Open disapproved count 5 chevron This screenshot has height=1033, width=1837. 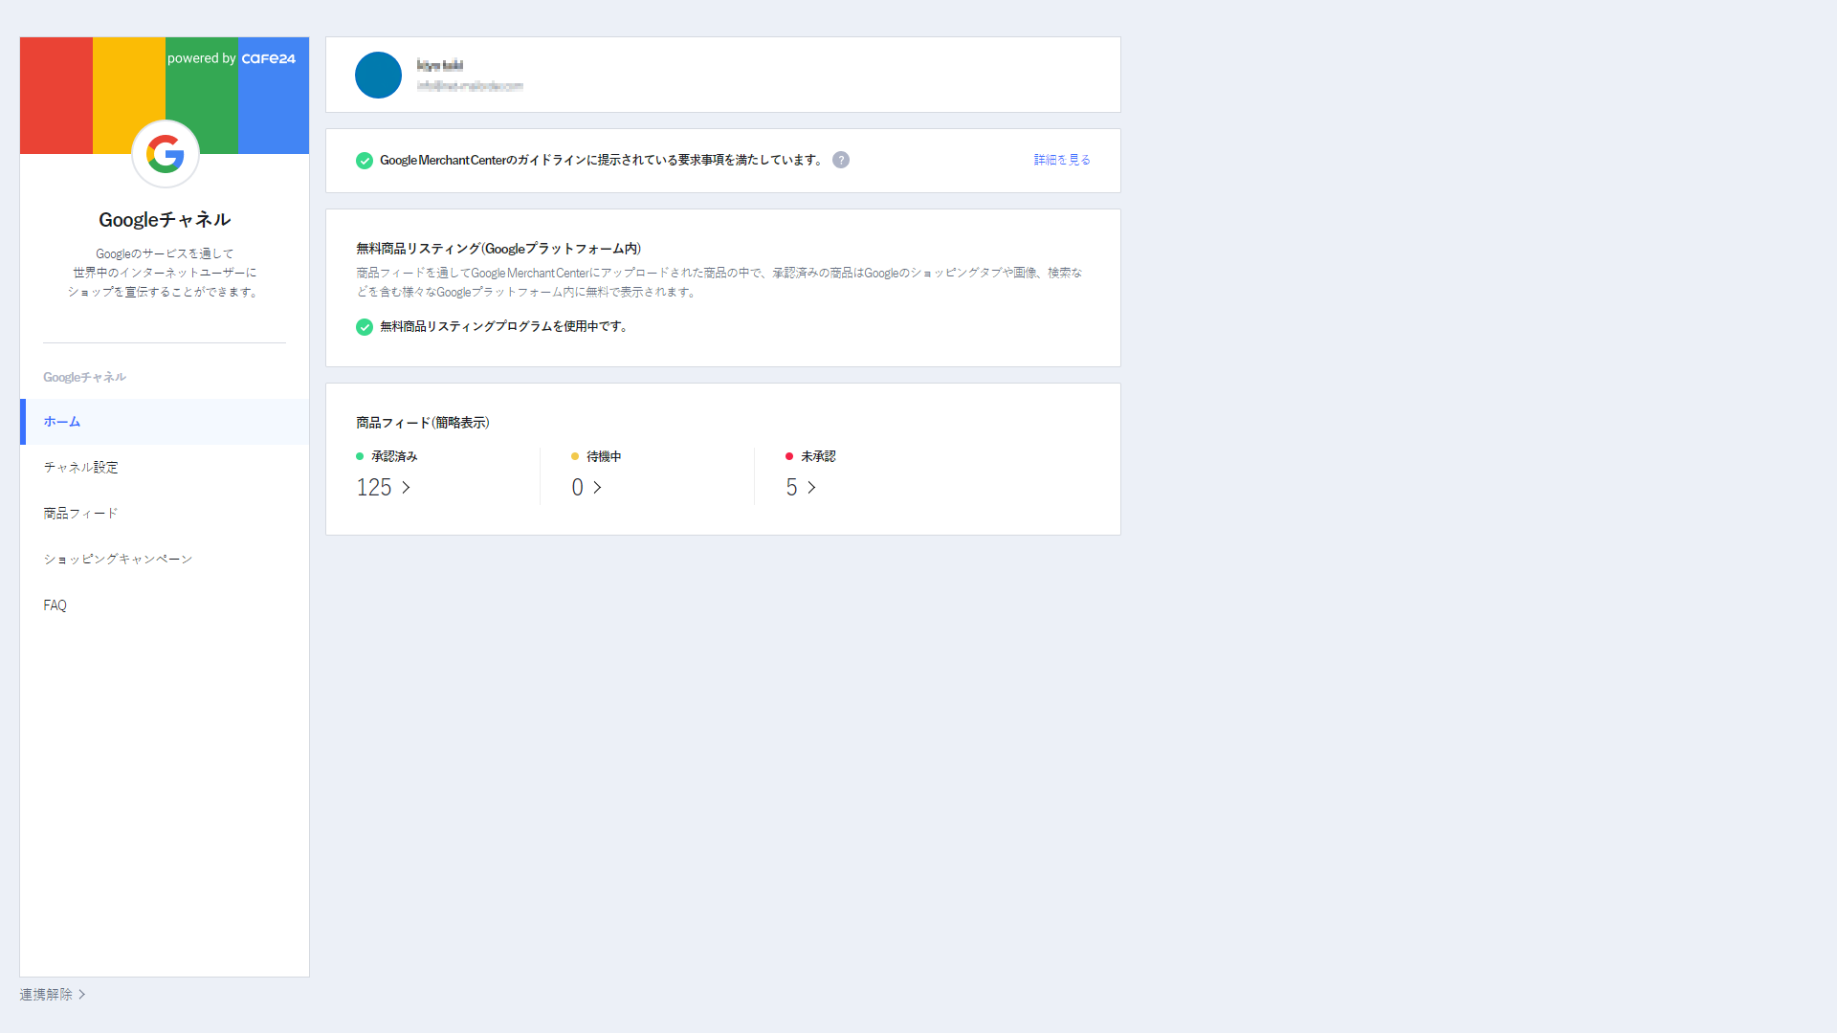[812, 488]
